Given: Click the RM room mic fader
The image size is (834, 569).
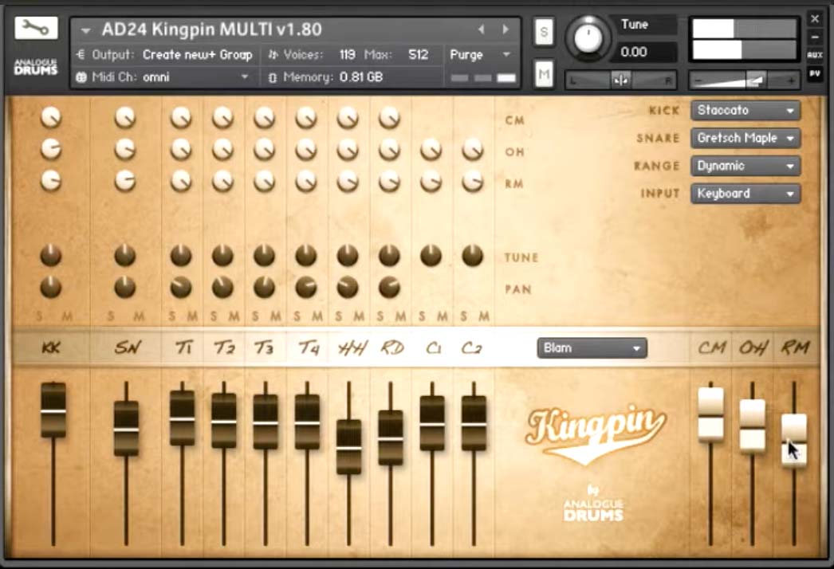Looking at the screenshot, I should pos(794,441).
